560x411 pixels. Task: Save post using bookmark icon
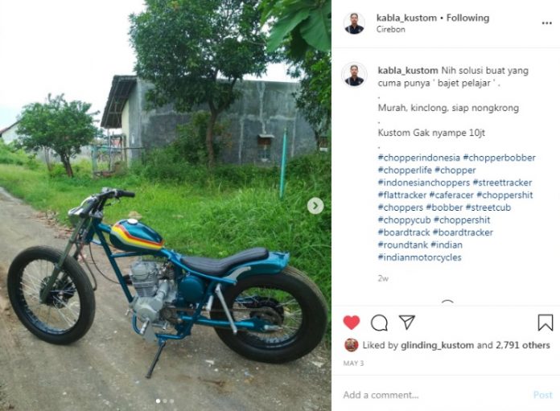(546, 323)
